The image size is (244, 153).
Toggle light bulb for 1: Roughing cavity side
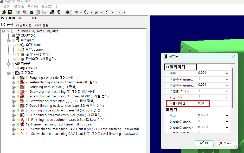click(18, 78)
